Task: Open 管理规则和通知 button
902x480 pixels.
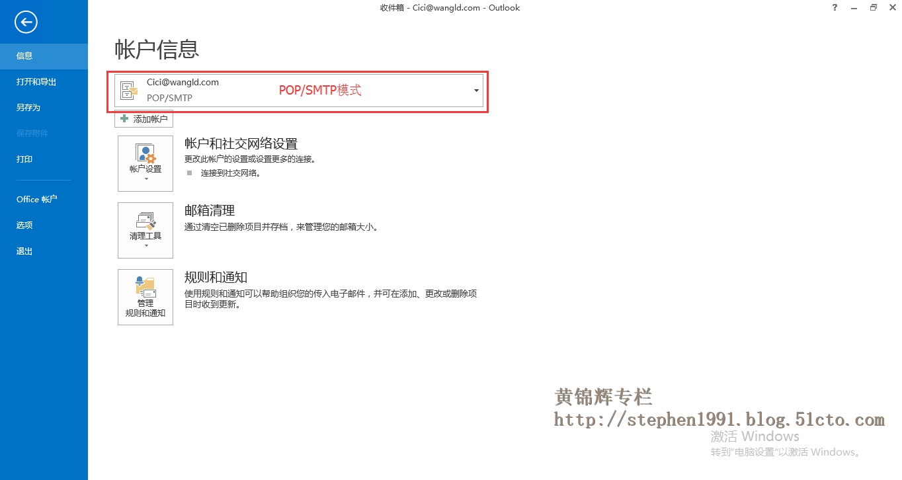Action: coord(145,298)
